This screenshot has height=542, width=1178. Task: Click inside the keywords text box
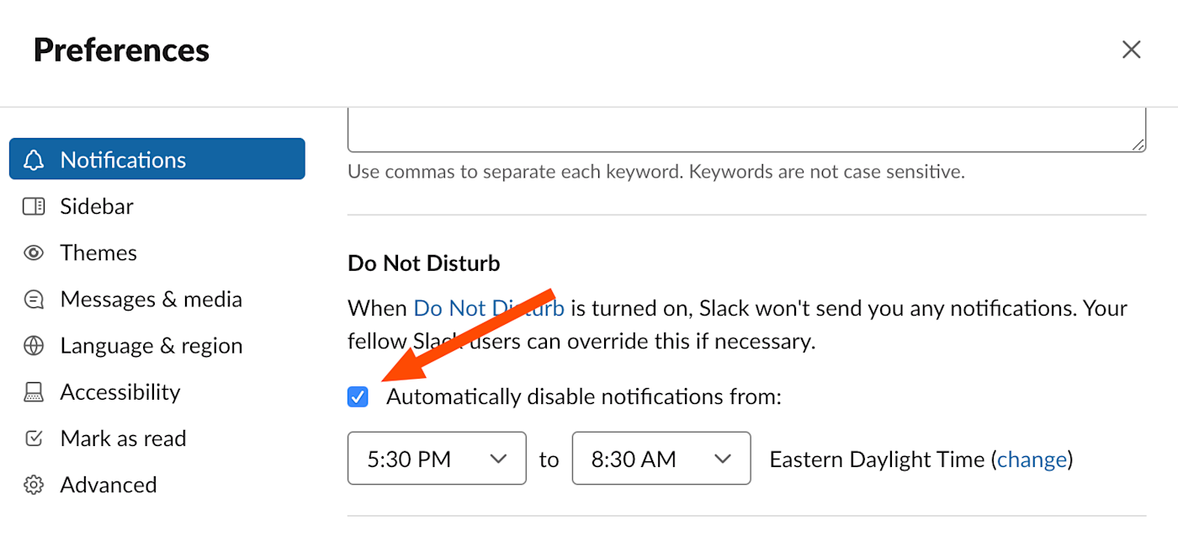point(746,122)
